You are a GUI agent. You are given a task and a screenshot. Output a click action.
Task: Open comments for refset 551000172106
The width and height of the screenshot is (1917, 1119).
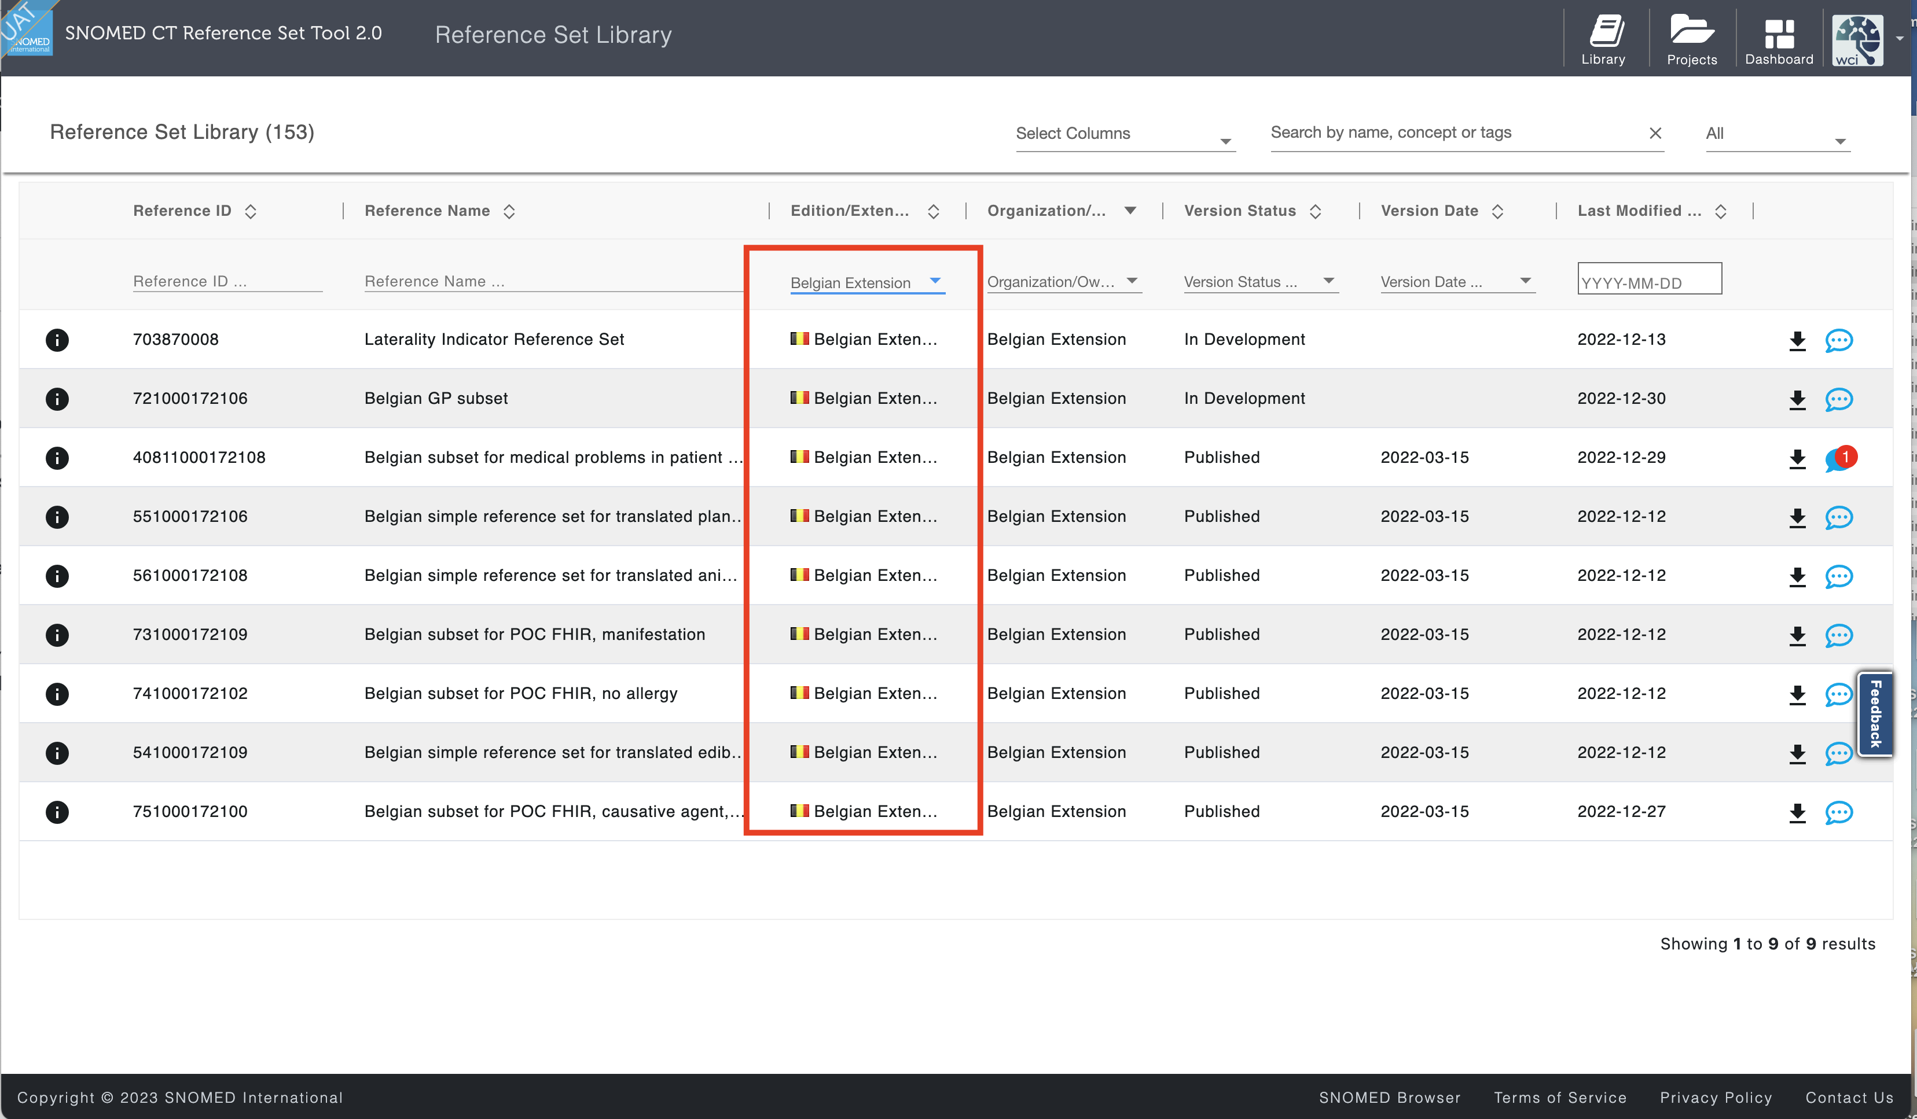point(1839,518)
